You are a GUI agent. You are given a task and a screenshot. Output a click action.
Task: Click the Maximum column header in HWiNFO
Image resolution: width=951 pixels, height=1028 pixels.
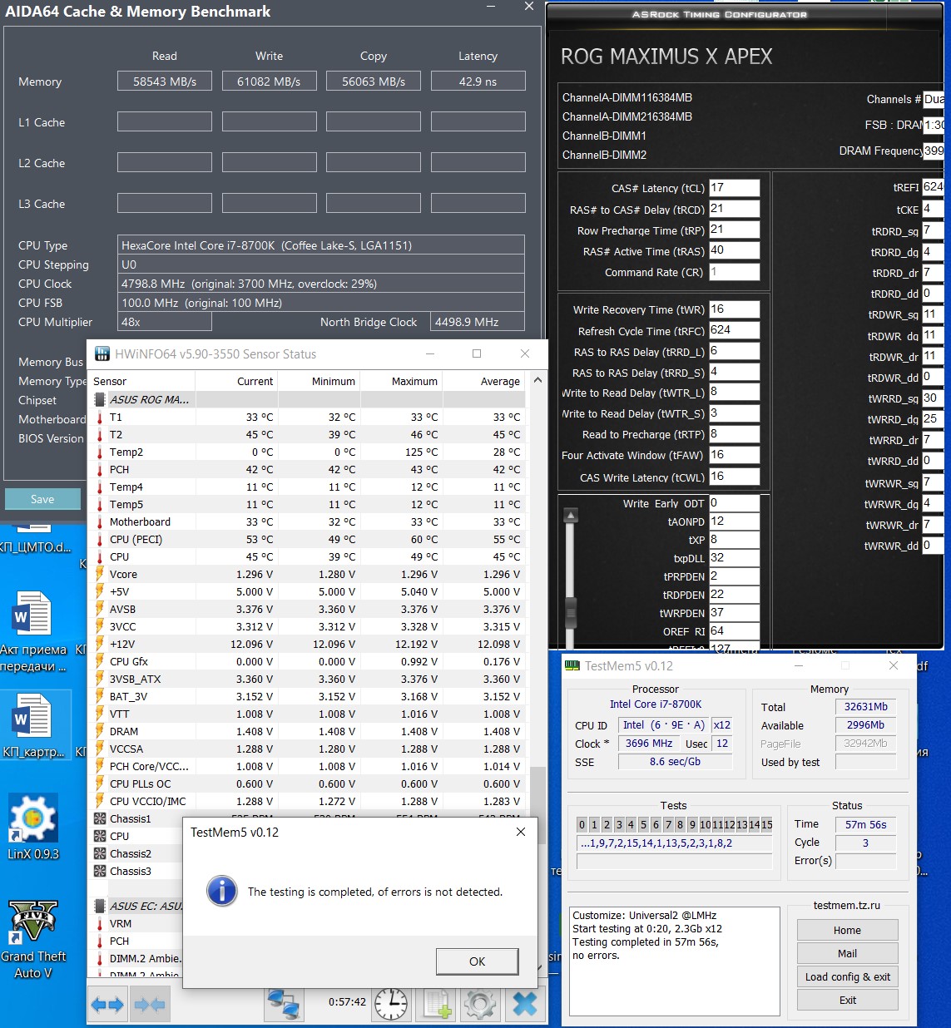point(401,381)
